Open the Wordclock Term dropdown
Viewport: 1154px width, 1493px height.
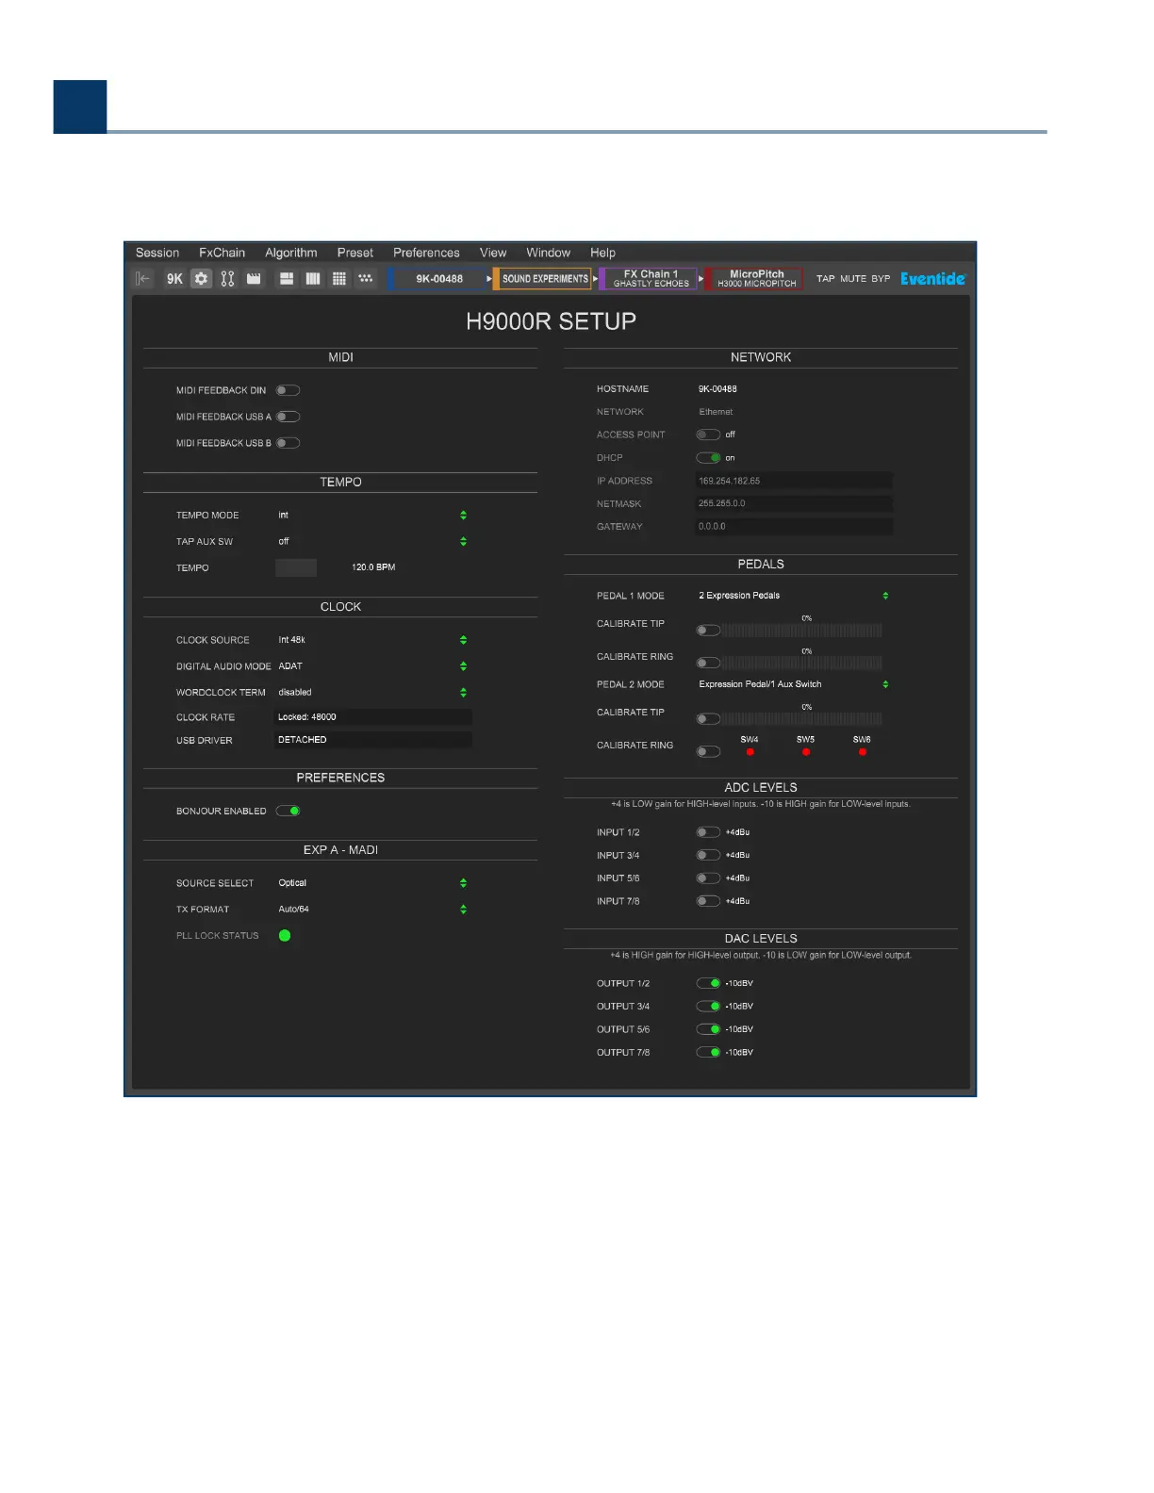click(463, 693)
